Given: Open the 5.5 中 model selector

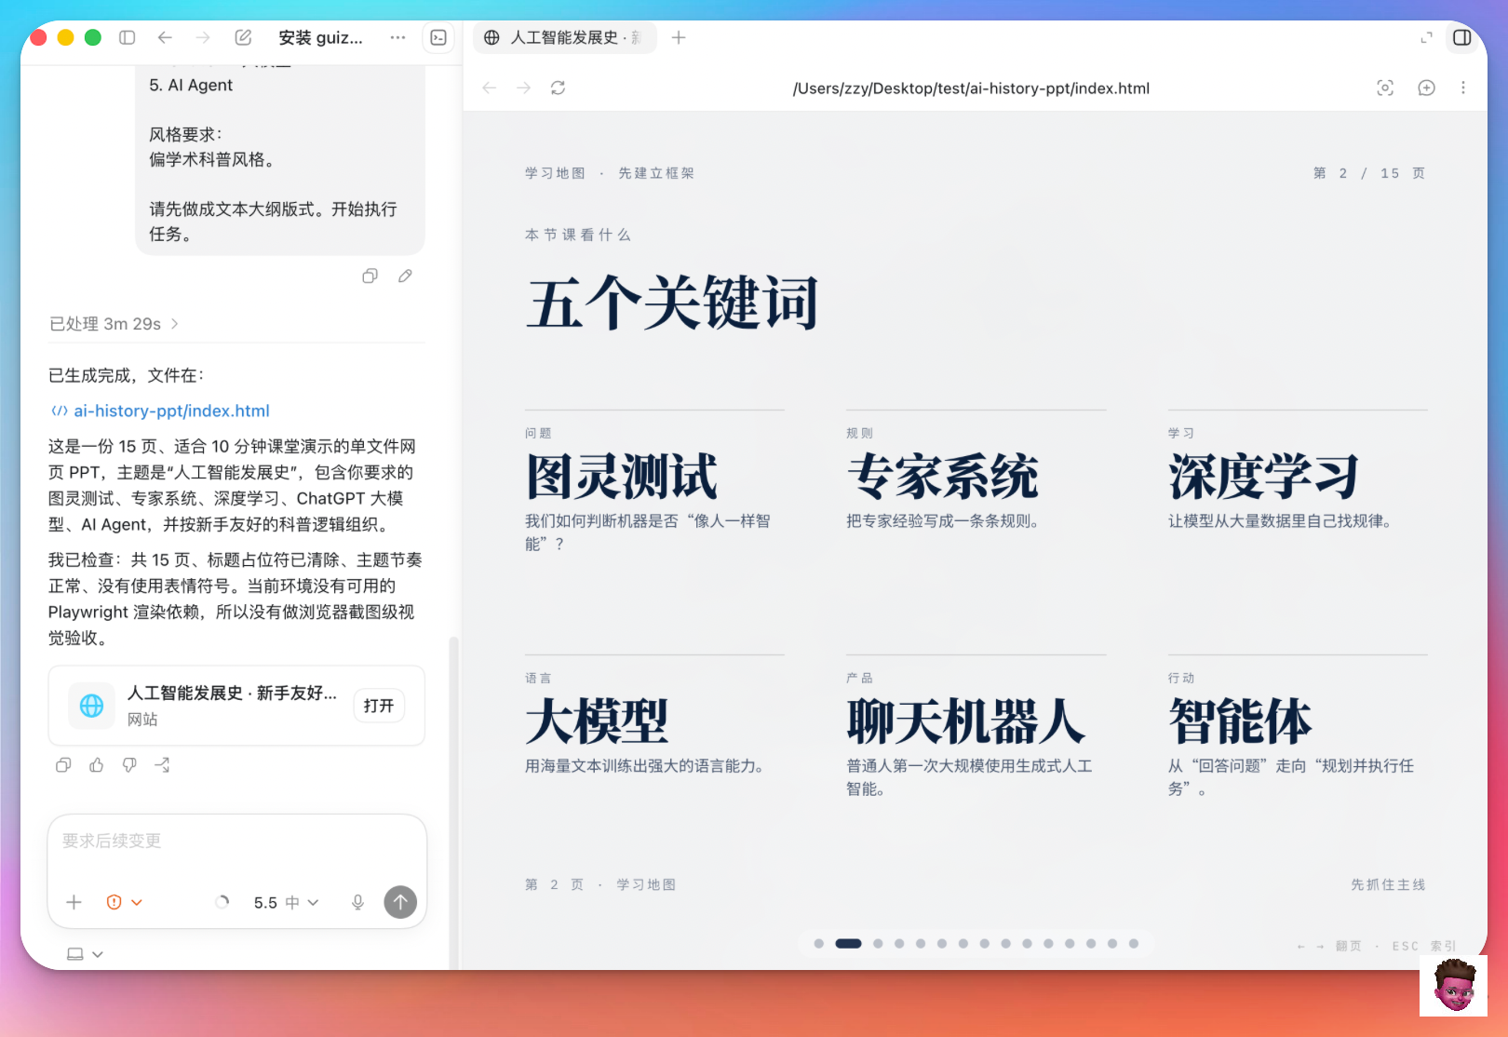Looking at the screenshot, I should coord(286,902).
